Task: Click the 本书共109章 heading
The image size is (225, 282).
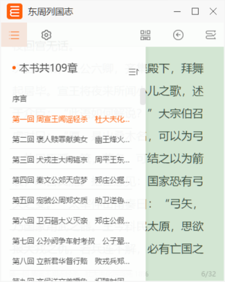Action: pyautogui.click(x=48, y=68)
